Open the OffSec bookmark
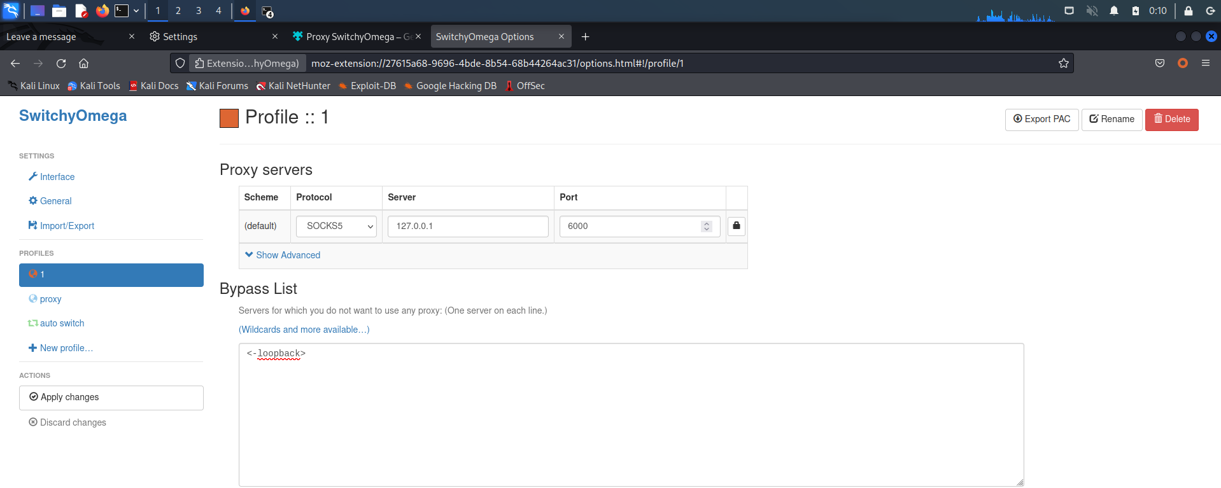 point(525,86)
